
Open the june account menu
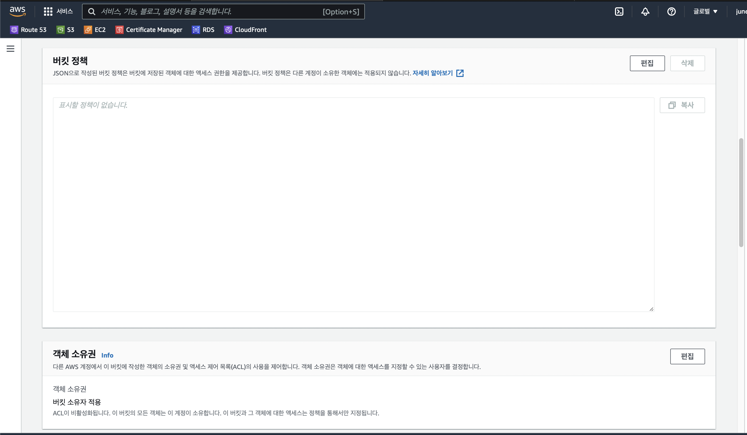[x=741, y=12]
